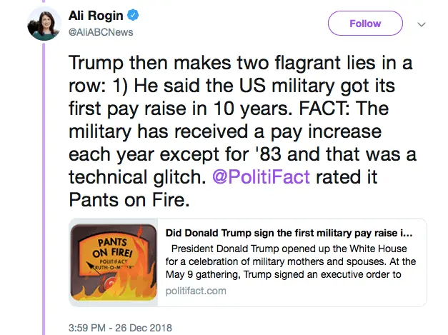Image resolution: width=448 pixels, height=335 pixels.
Task: Click the @AliABCNews handle
Action: click(x=100, y=32)
